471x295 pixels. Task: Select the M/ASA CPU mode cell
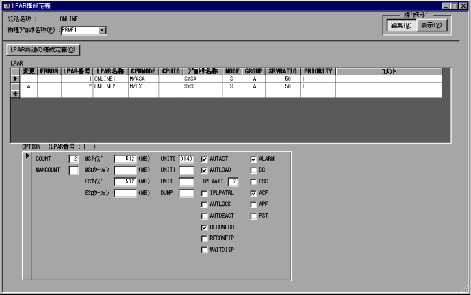pos(143,79)
